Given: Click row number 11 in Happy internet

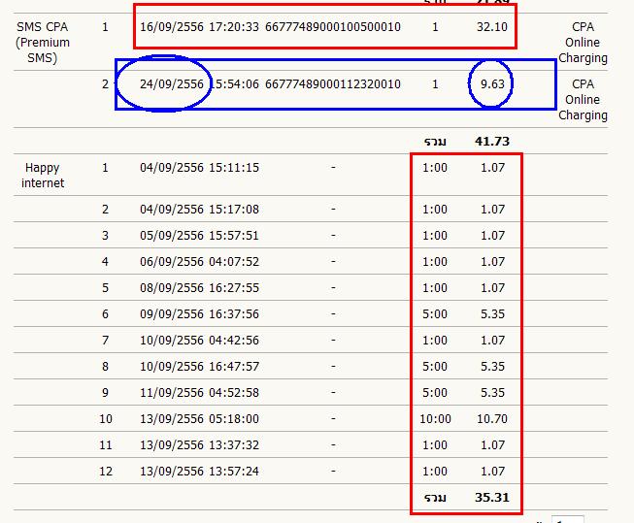Looking at the screenshot, I should tap(106, 445).
